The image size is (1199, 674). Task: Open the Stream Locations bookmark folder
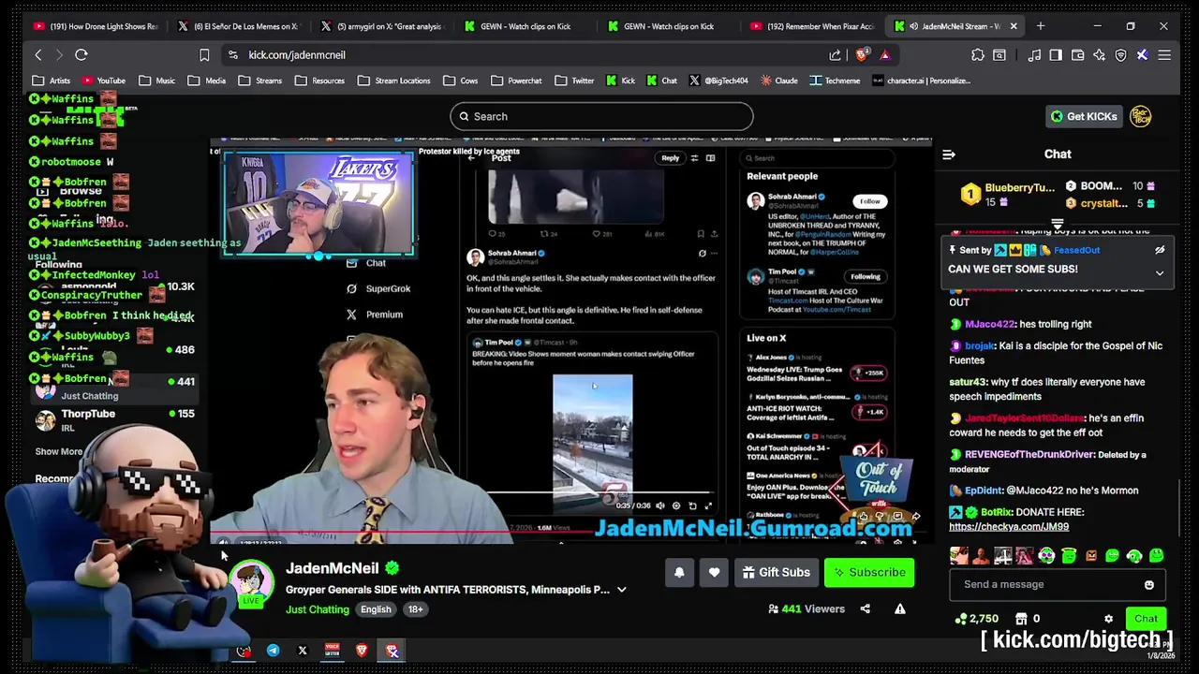[393, 81]
